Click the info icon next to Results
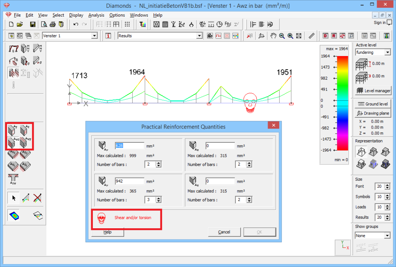This screenshot has height=267, width=396. click(108, 36)
